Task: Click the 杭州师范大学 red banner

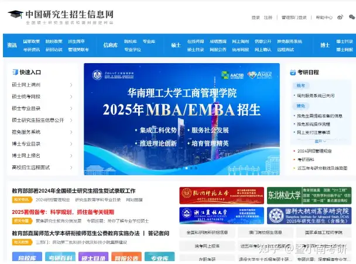Action: (221, 196)
